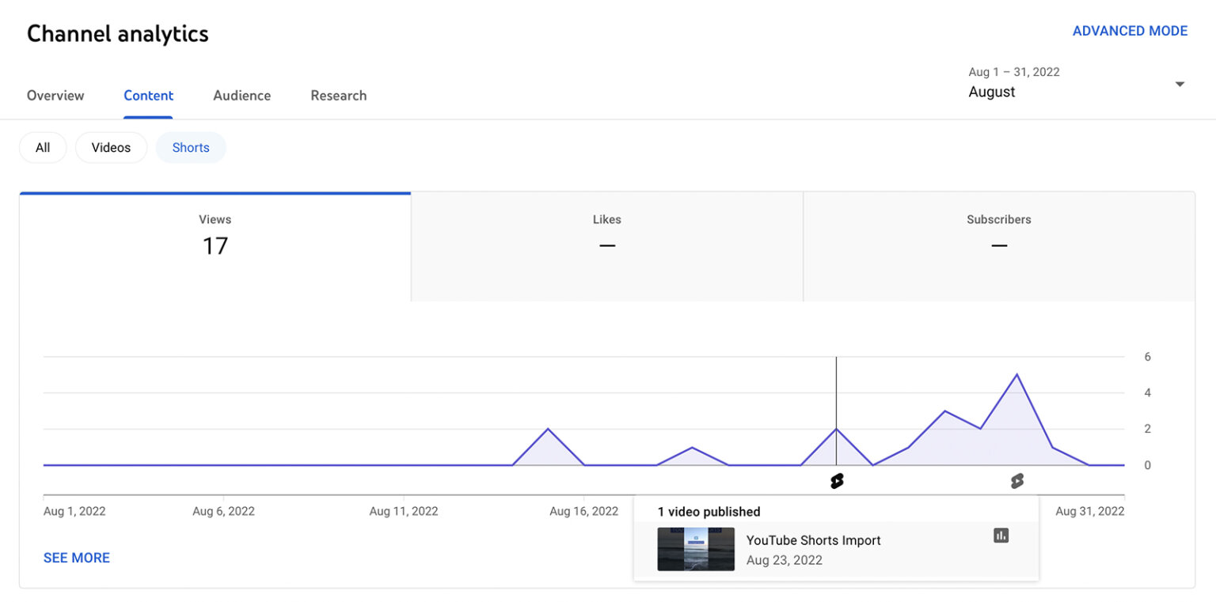
Task: Open the YouTube Shorts Import video title
Action: pos(814,540)
